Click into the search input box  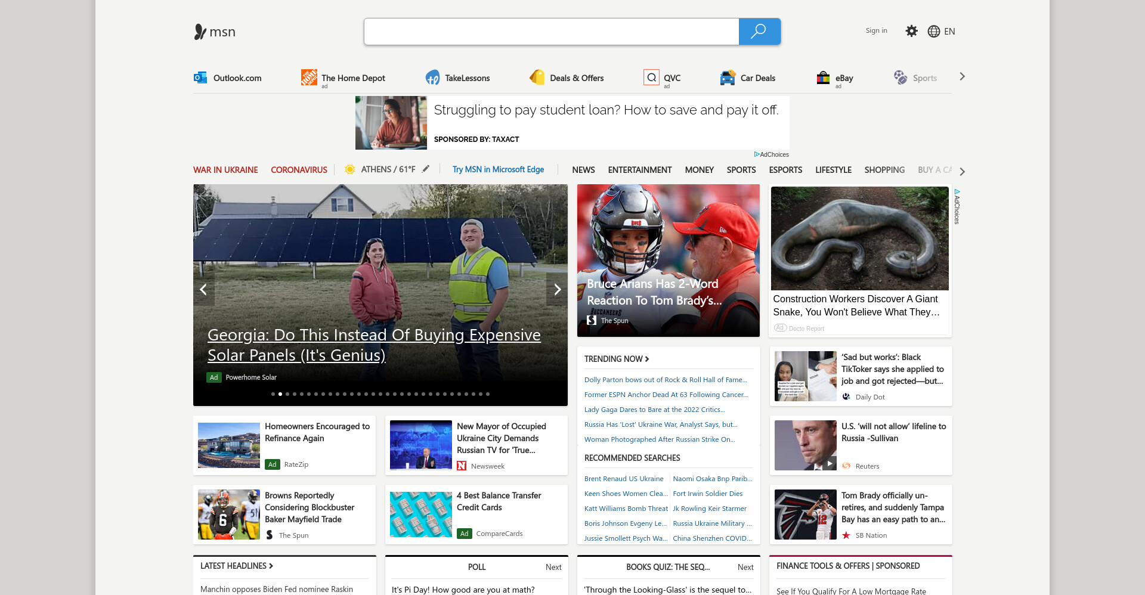[x=552, y=32]
